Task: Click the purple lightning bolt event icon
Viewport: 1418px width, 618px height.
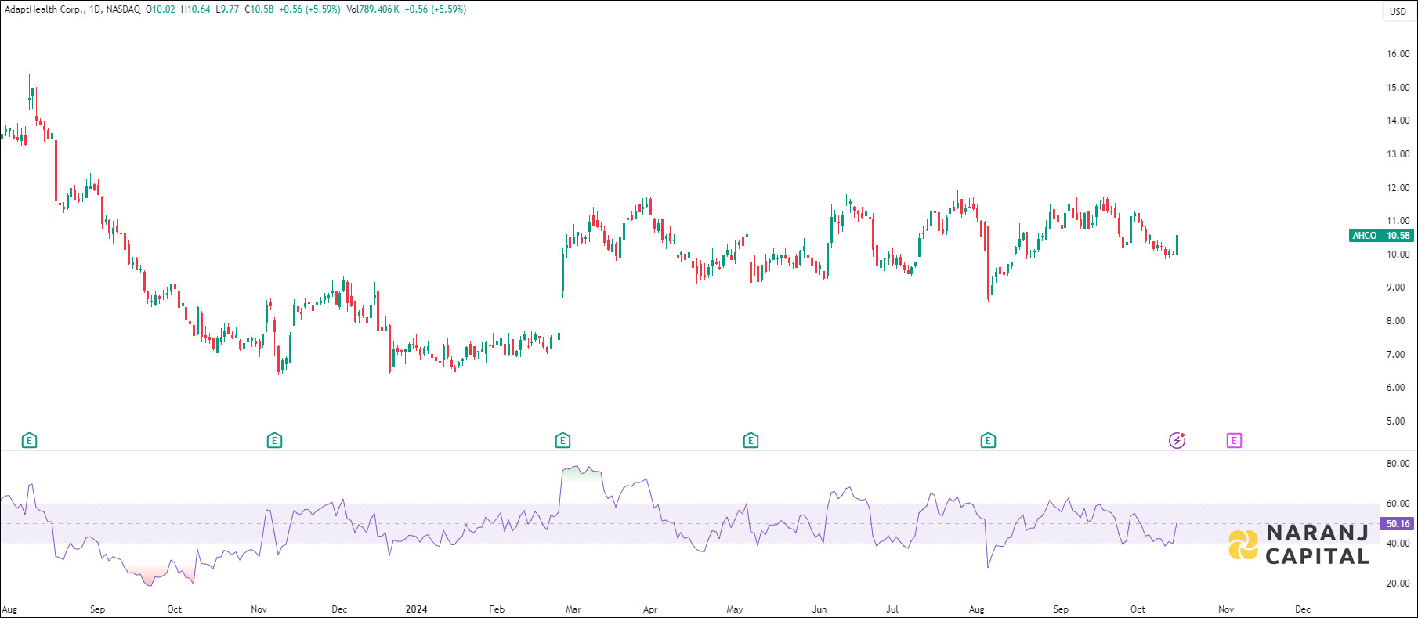Action: [x=1177, y=441]
